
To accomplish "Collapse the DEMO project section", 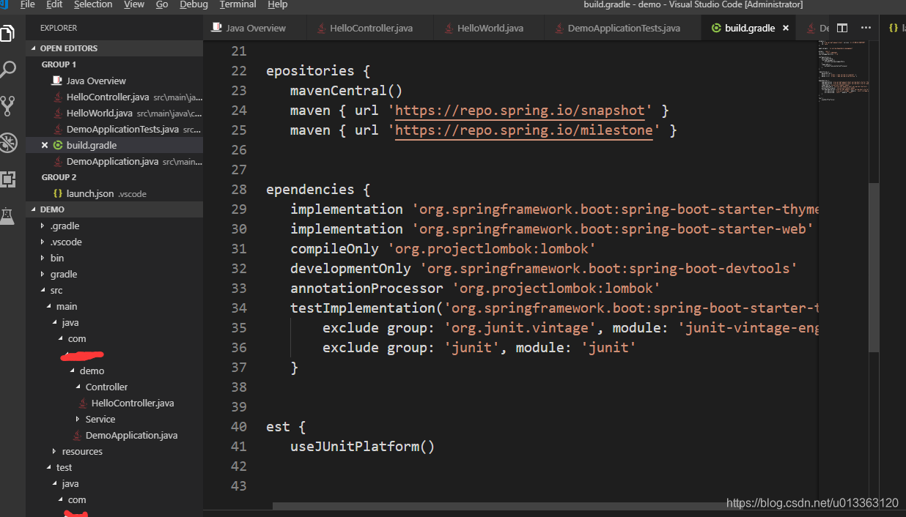I will tap(114, 209).
